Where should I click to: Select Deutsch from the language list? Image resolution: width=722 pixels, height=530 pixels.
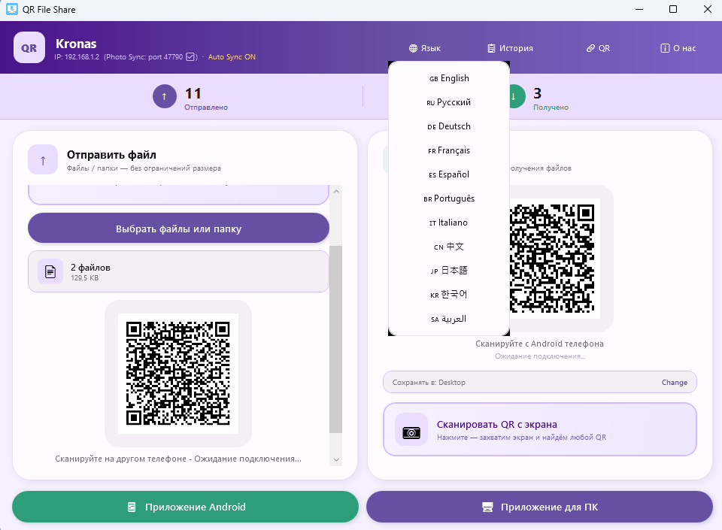click(449, 126)
